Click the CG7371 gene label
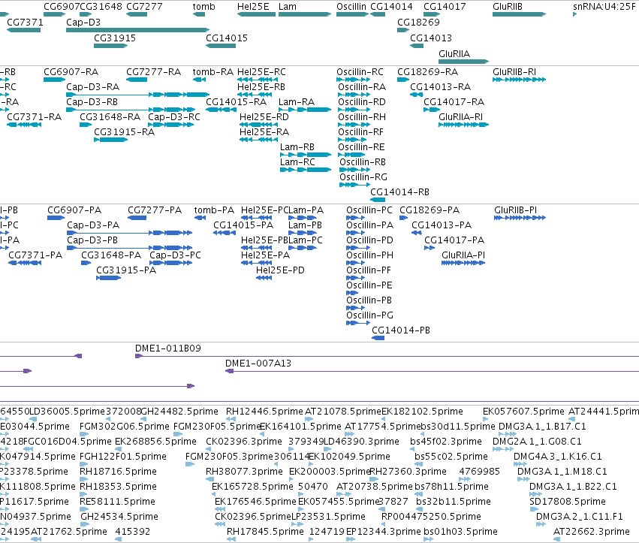The image size is (639, 543). [25, 22]
